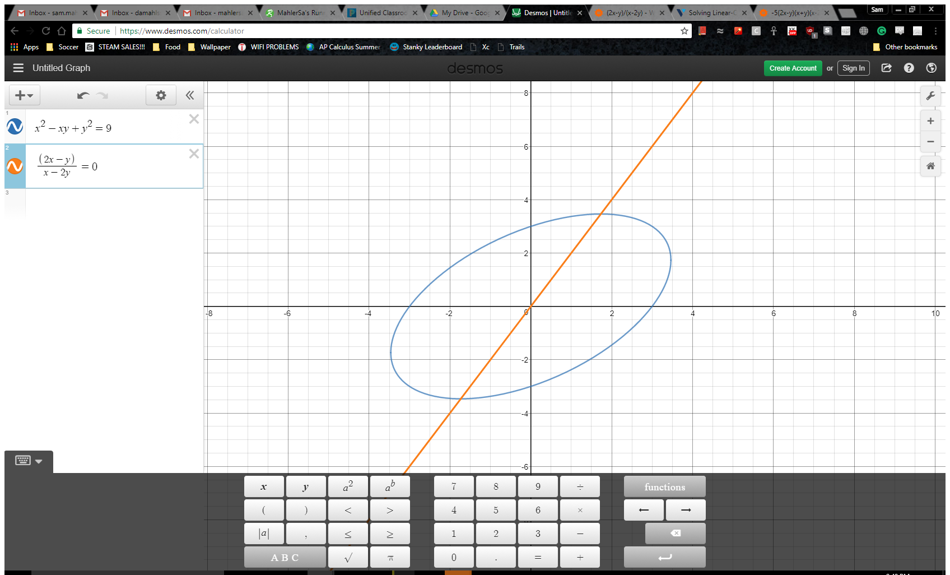
Task: Bookmark this page with the star
Action: [x=684, y=31]
